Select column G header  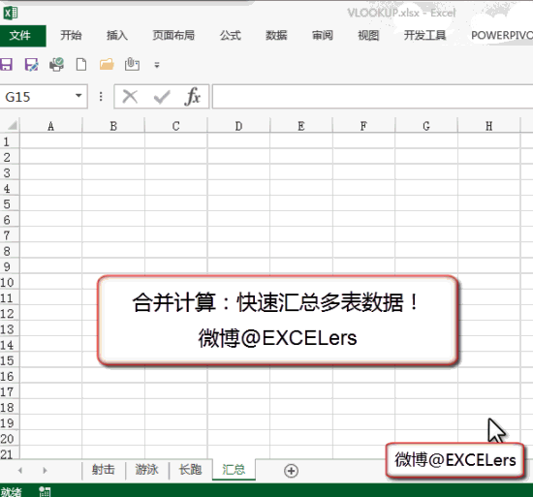(x=426, y=126)
